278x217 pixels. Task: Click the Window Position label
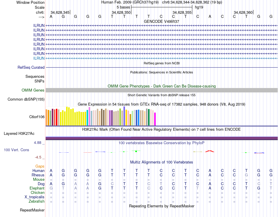coord(30,2)
